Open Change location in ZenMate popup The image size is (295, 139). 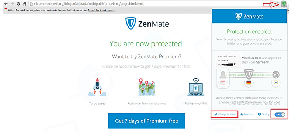pyautogui.click(x=225, y=114)
